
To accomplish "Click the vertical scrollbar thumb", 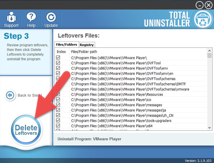I will click(209, 55).
